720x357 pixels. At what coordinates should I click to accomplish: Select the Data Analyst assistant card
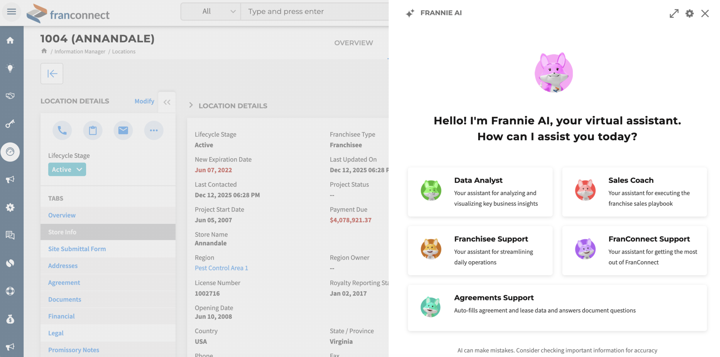[480, 192]
